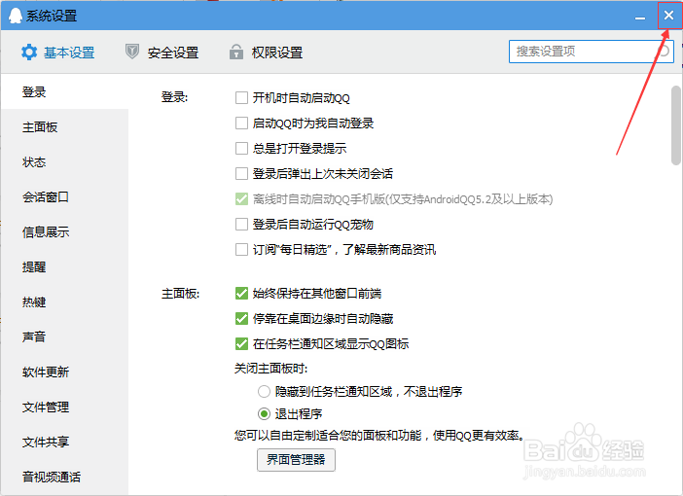Uncheck 始终保持在其他窗口前端
This screenshot has height=496, width=683.
[x=241, y=293]
